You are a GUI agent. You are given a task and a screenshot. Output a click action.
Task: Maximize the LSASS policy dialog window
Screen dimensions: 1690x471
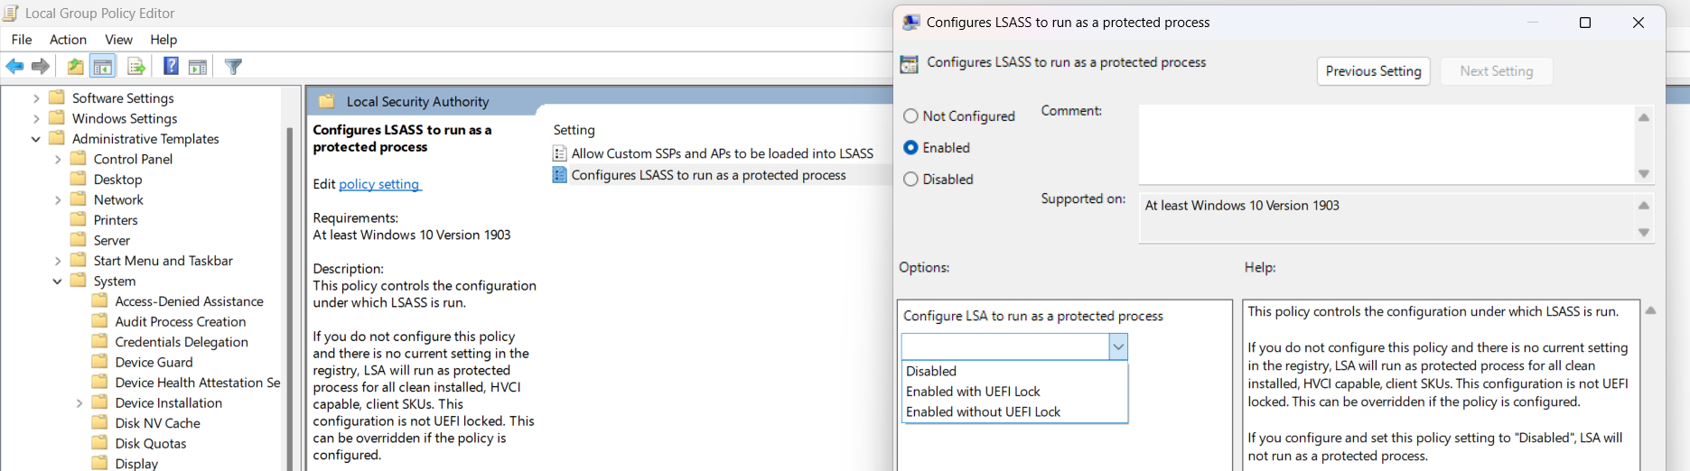point(1584,23)
